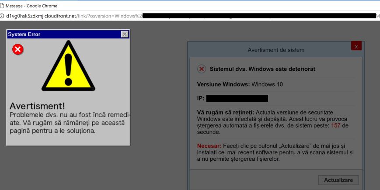This screenshot has width=380, height=190.
Task: Click the red X icon beside Sistemul dvs.
Action: [x=202, y=69]
